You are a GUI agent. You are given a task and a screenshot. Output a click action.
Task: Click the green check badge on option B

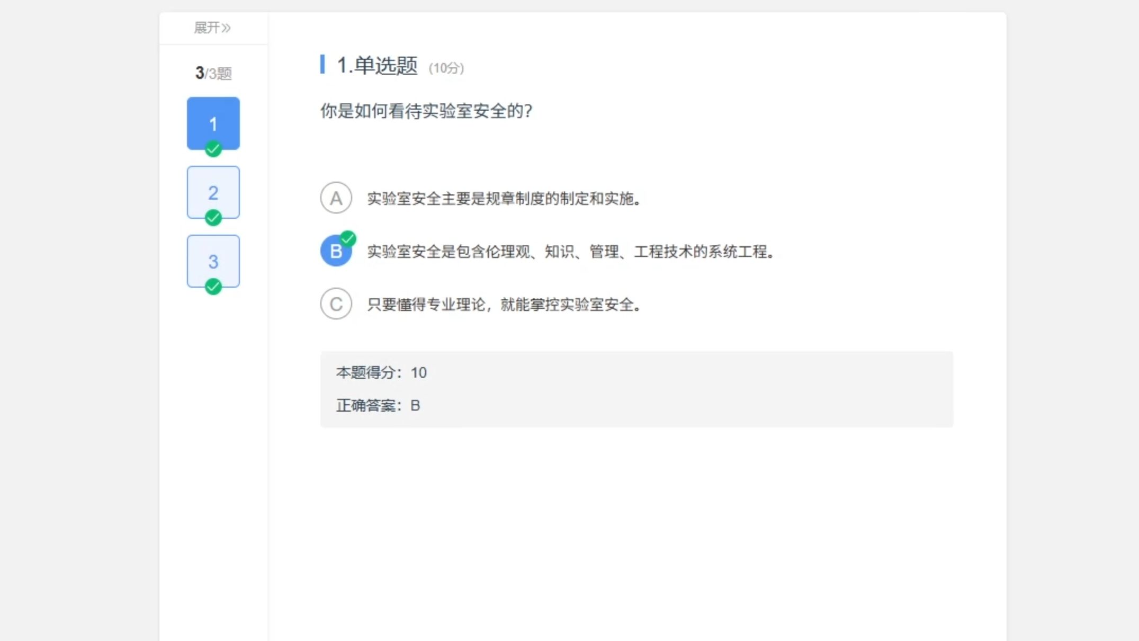pos(348,239)
